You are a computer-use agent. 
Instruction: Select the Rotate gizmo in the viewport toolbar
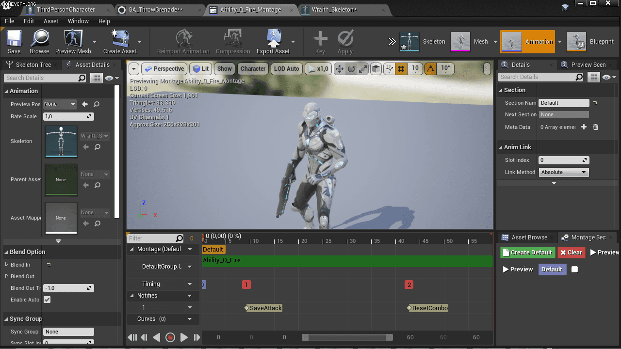[x=351, y=69]
